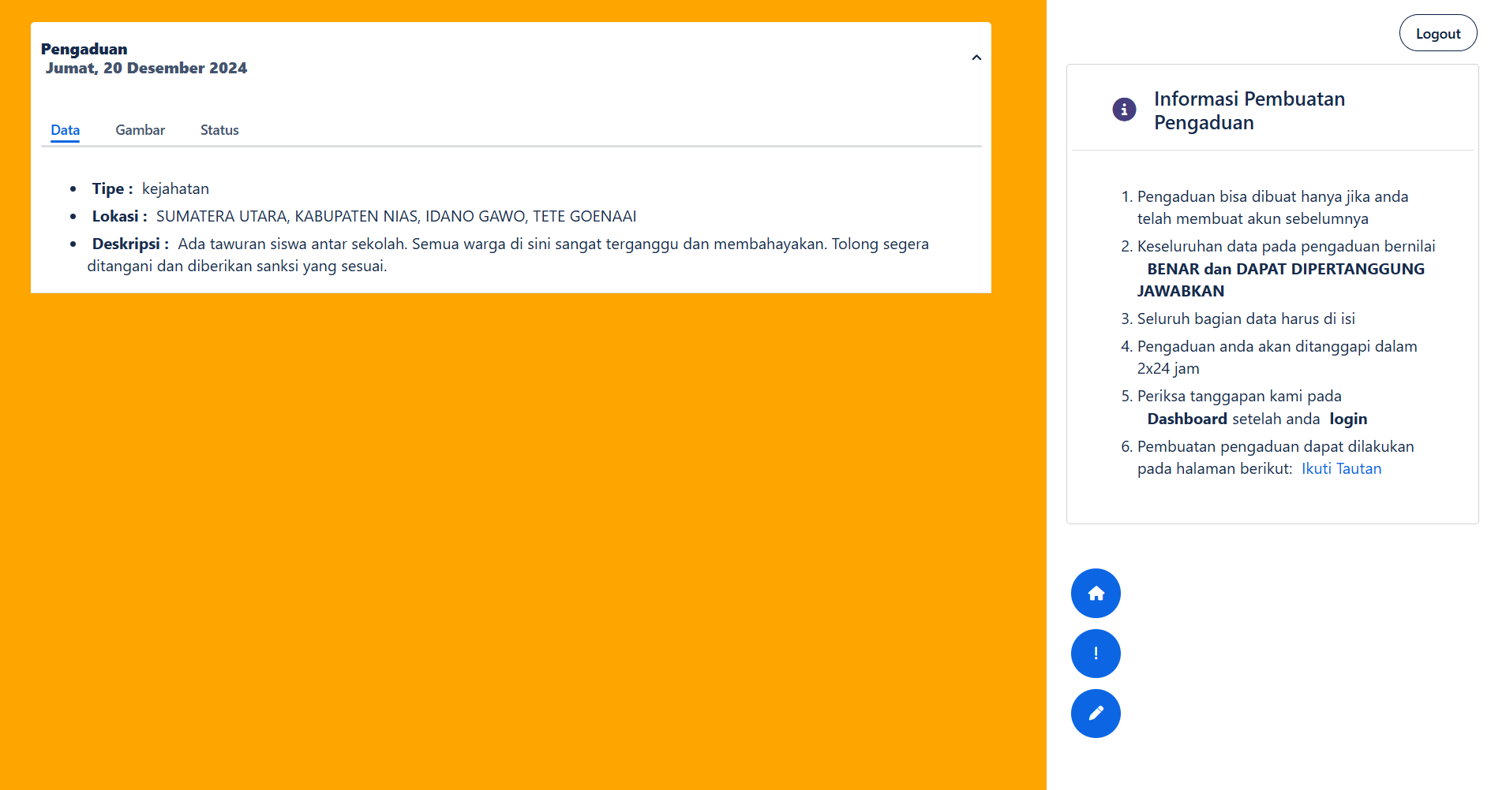Click the Informasi Pembuatan Pengaduan heading
The height and width of the screenshot is (790, 1491).
(x=1249, y=110)
